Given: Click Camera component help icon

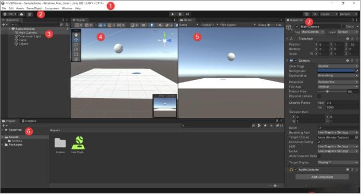Looking at the screenshot, I should click(347, 61).
